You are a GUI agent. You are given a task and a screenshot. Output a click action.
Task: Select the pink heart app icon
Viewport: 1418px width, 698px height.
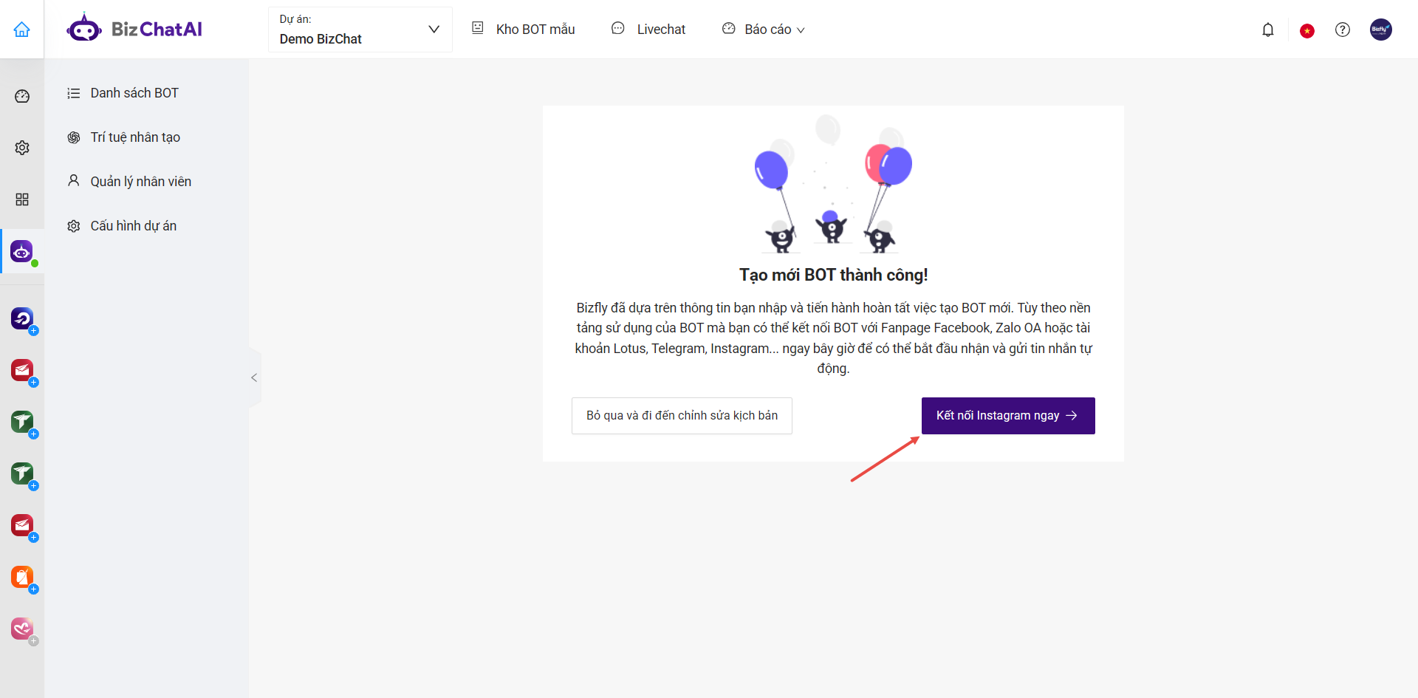coord(22,629)
